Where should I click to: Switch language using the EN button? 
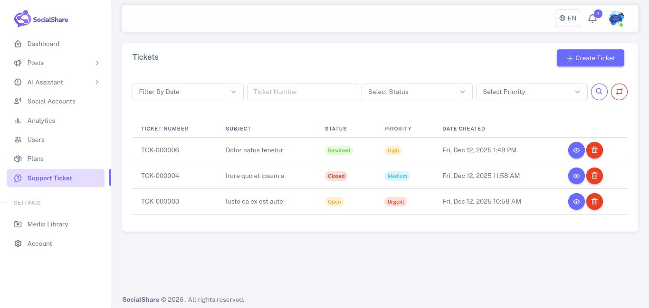click(567, 19)
